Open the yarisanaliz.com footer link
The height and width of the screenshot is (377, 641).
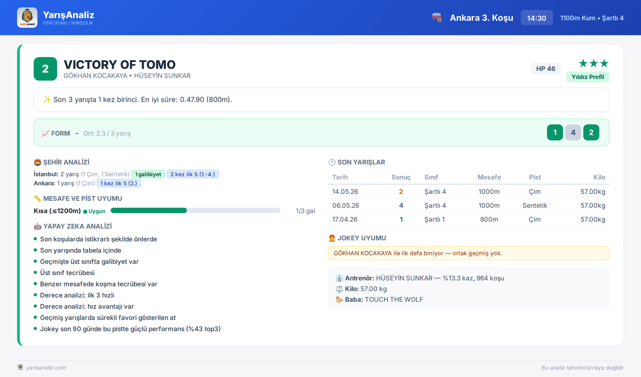(46, 368)
